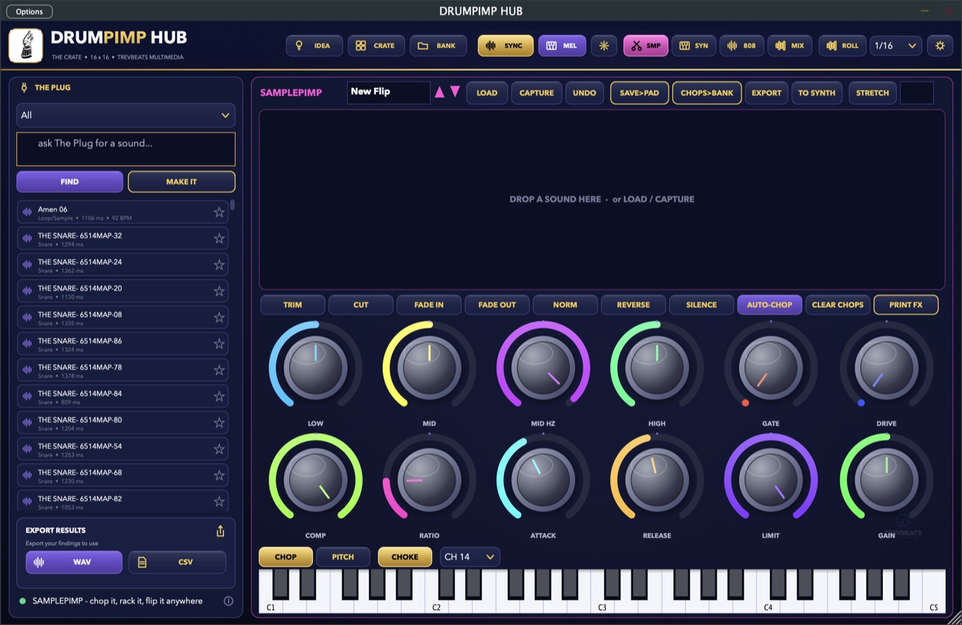Click the waveform drop area
The image size is (962, 625).
602,199
